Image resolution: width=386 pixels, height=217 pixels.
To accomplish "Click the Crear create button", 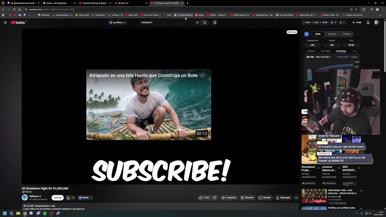I will (357, 22).
